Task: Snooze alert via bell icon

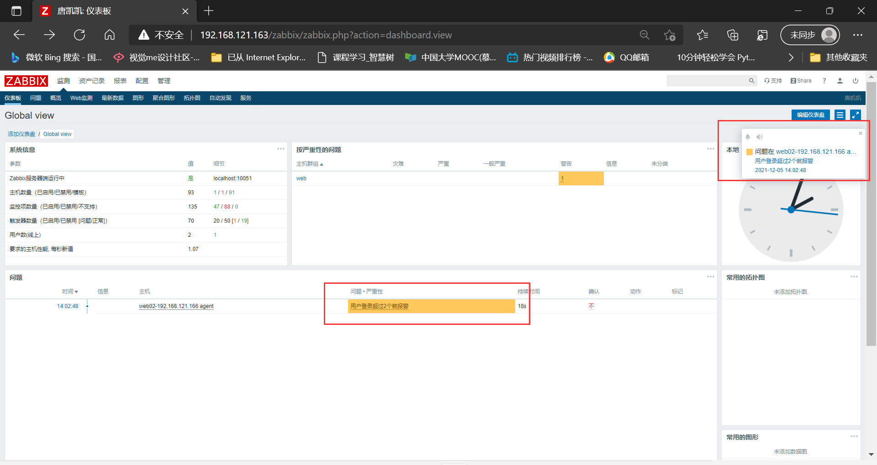Action: (748, 137)
